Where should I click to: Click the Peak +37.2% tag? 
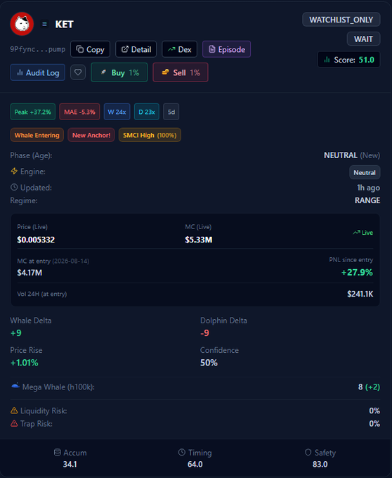click(x=33, y=112)
